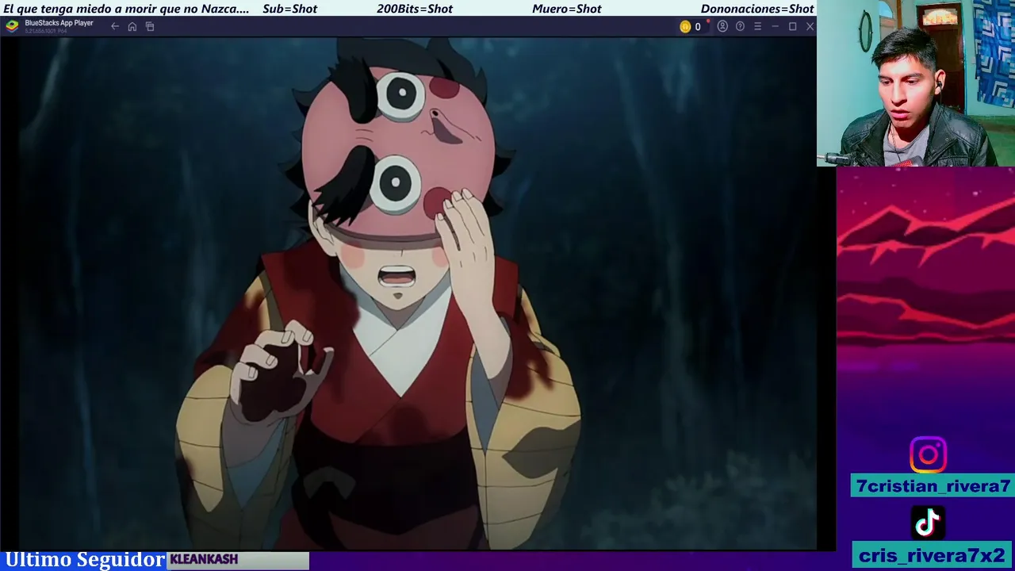This screenshot has width=1015, height=571.
Task: Click the Muero=Shot overlay text
Action: [566, 9]
